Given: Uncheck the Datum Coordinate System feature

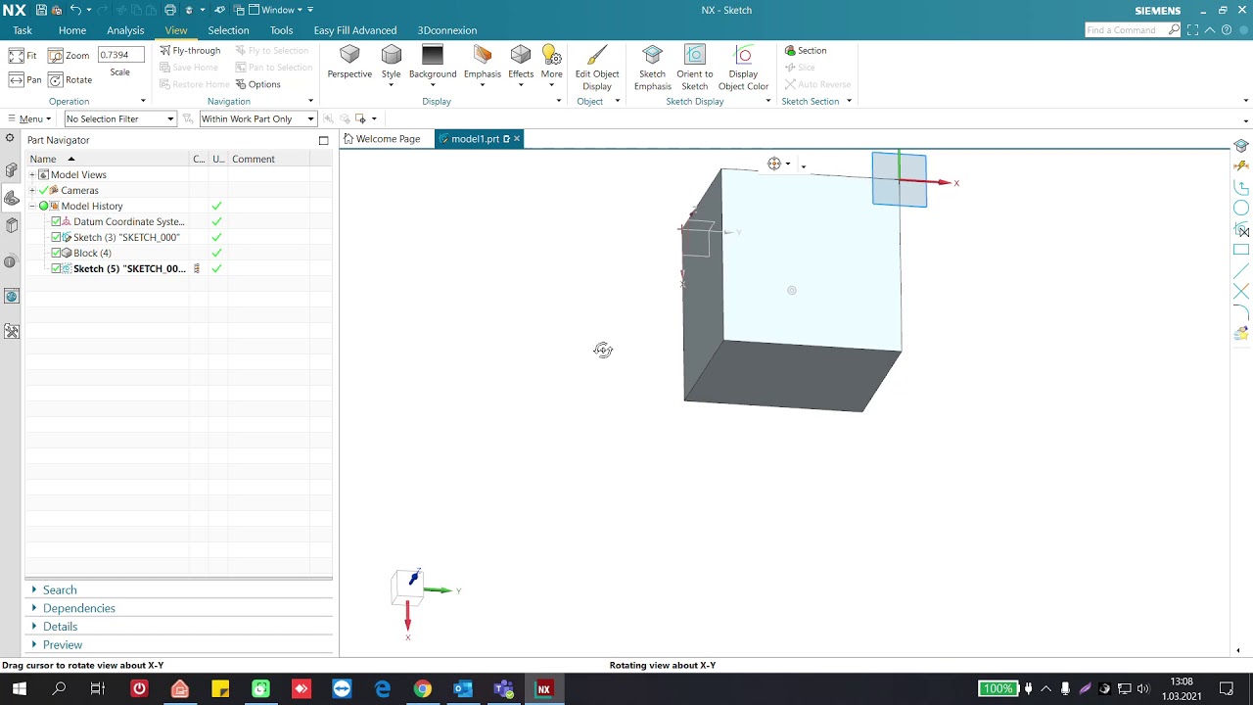Looking at the screenshot, I should [x=56, y=222].
